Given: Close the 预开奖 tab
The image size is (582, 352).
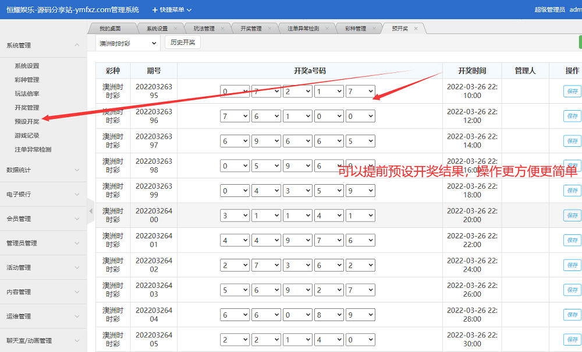Looking at the screenshot, I should [416, 29].
